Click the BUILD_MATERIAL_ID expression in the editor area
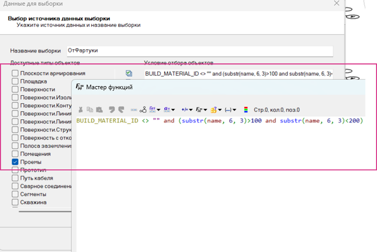This screenshot has height=252, width=377. pyautogui.click(x=107, y=121)
